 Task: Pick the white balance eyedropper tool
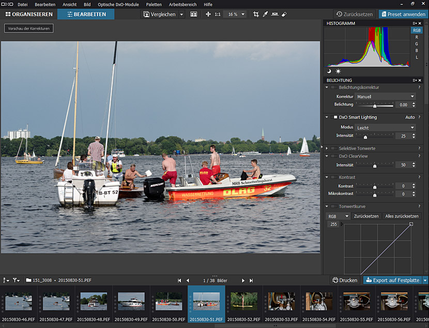[265, 14]
